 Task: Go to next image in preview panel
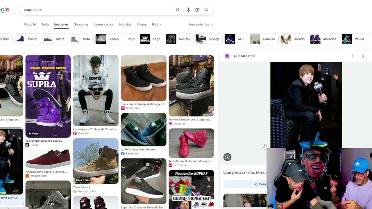coord(363,56)
